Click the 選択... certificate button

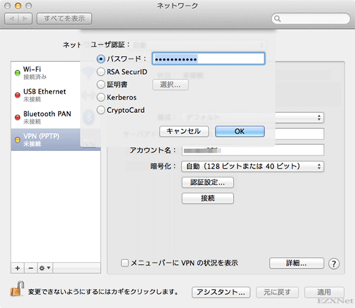(170, 85)
